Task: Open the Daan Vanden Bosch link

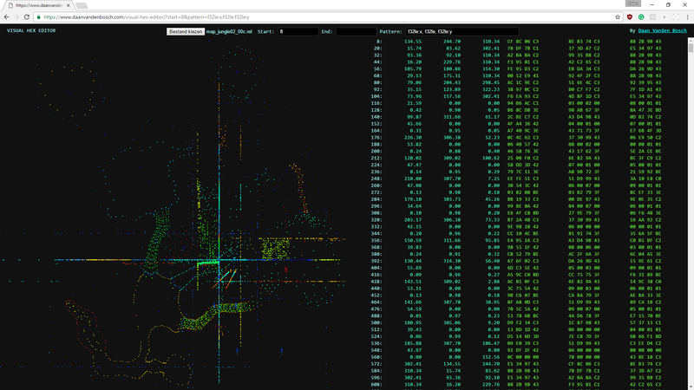Action: pyautogui.click(x=665, y=31)
